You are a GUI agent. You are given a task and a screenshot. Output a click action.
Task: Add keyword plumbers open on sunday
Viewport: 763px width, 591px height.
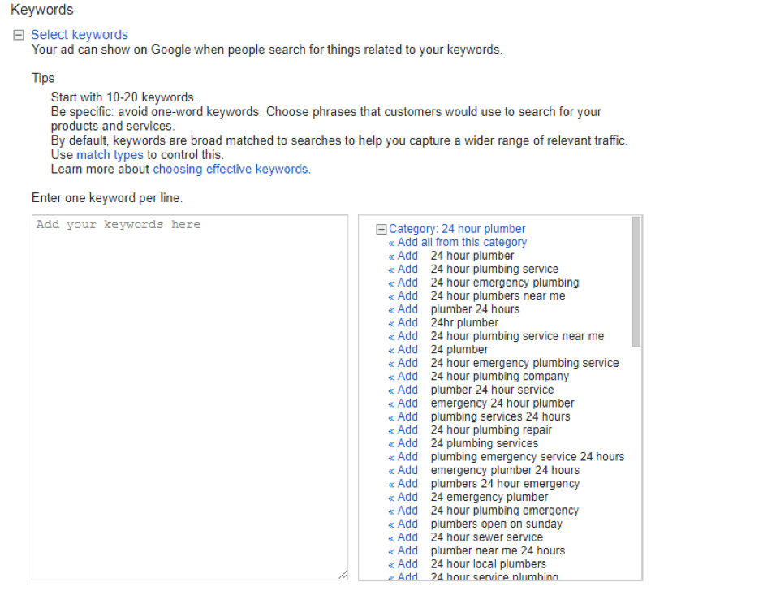point(403,524)
